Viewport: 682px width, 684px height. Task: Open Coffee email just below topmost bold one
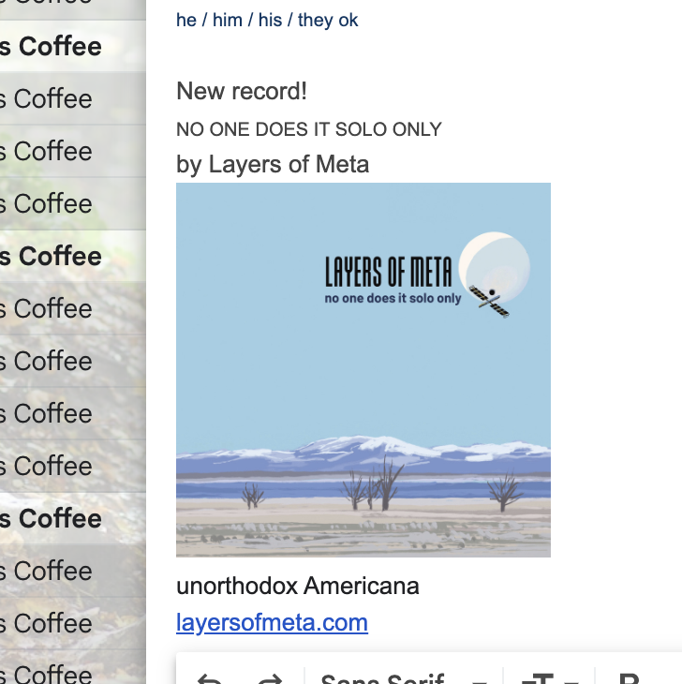click(x=73, y=98)
